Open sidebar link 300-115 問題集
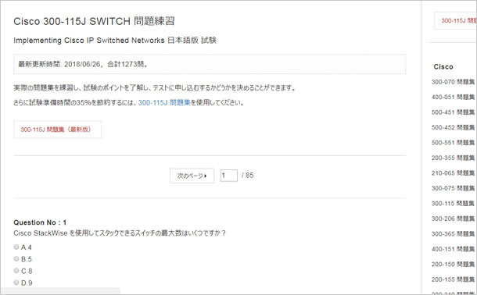This screenshot has height=295, width=477. coord(453,204)
